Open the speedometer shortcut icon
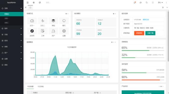 pyautogui.click(x=32, y=21)
